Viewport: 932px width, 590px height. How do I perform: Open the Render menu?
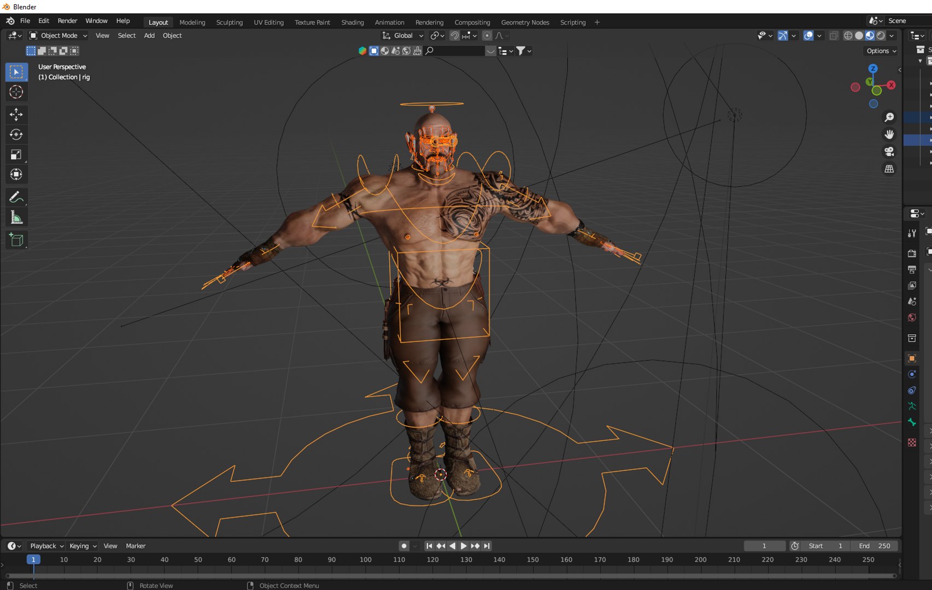pos(67,21)
